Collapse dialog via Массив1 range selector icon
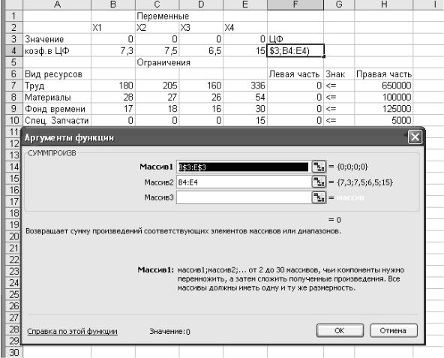The image size is (444, 358). pos(319,167)
